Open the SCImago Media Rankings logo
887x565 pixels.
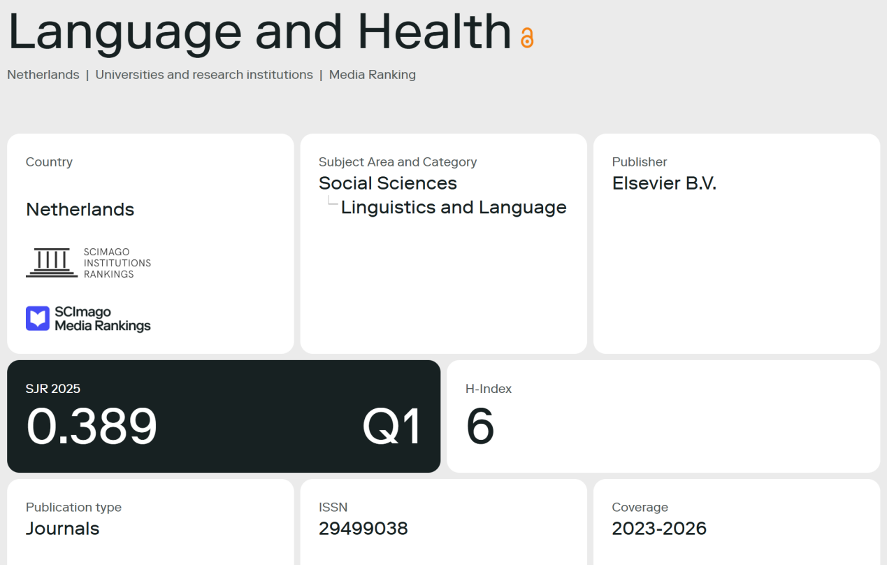pos(88,319)
